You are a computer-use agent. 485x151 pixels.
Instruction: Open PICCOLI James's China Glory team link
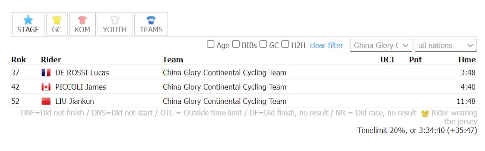click(x=224, y=87)
